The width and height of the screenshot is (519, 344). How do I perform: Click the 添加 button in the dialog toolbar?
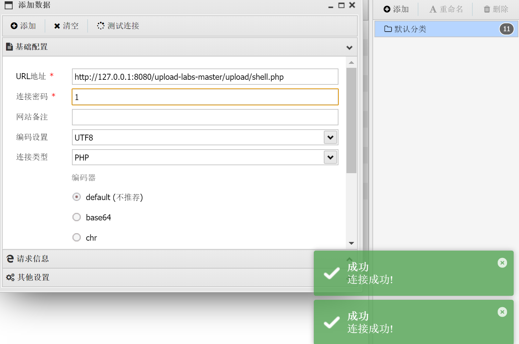[x=23, y=26]
